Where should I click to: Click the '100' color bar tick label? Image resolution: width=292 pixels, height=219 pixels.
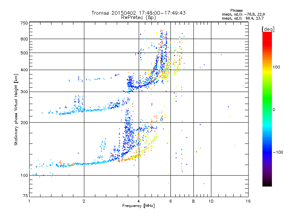276,67
